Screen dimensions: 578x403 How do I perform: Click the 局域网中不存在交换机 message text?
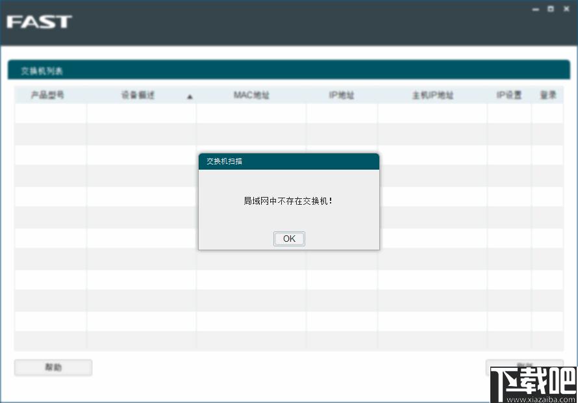[x=288, y=201]
